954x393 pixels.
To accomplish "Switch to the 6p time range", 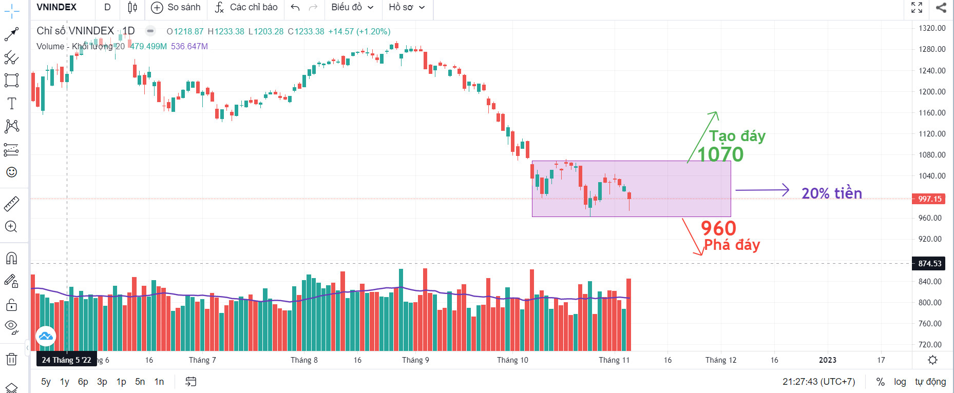I will click(x=83, y=382).
